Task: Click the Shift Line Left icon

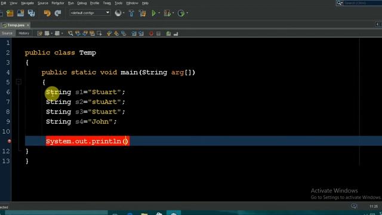Action: [x=134, y=33]
